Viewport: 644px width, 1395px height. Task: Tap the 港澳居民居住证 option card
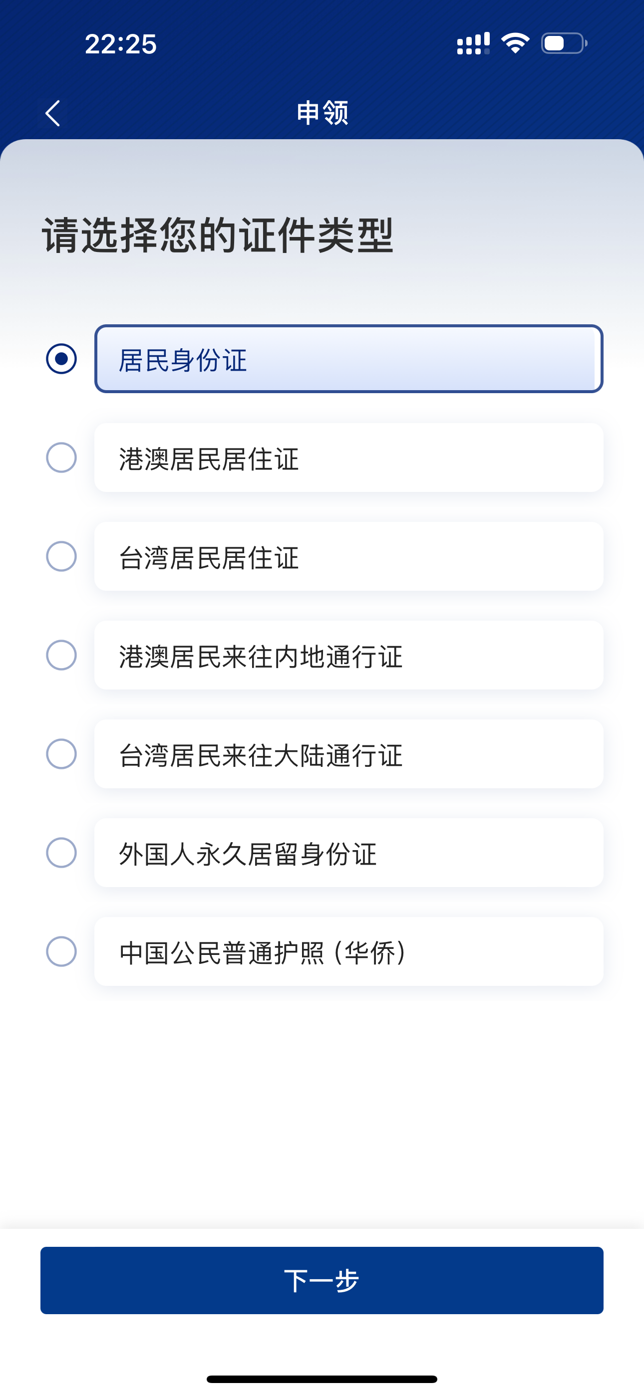(x=348, y=458)
